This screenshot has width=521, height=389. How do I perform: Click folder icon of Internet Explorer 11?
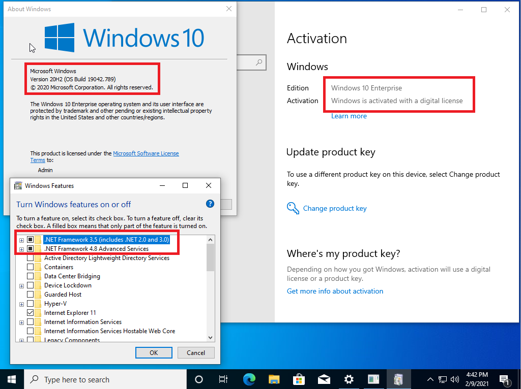(x=38, y=313)
